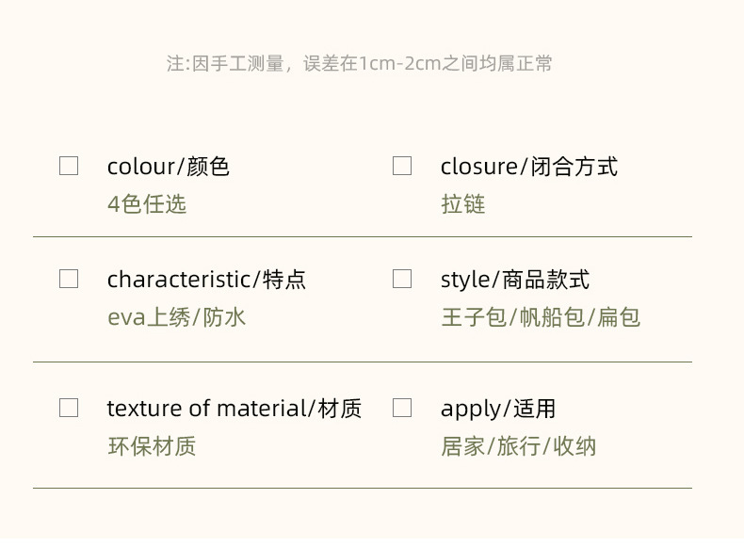Select the eva上绣/防水 text
The height and width of the screenshot is (547, 744).
pos(176,317)
